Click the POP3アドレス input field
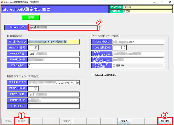This screenshot has height=125, width=174. point(138,42)
